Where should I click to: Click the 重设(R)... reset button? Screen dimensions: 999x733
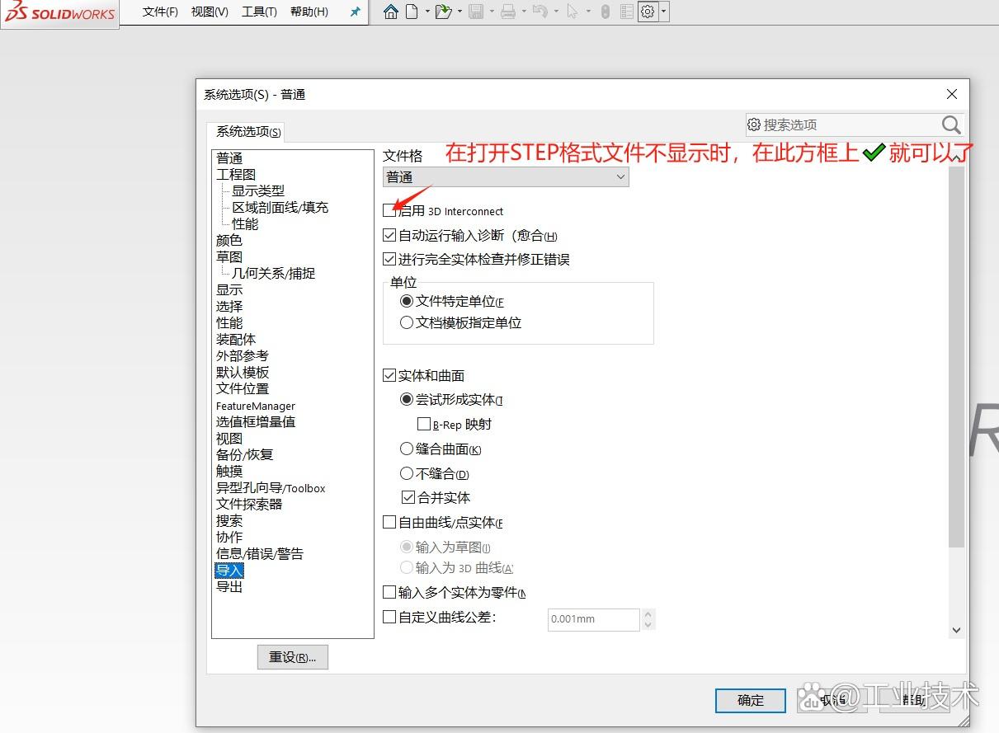[293, 657]
